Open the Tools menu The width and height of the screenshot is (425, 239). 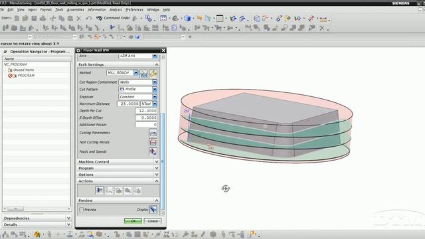[59, 9]
